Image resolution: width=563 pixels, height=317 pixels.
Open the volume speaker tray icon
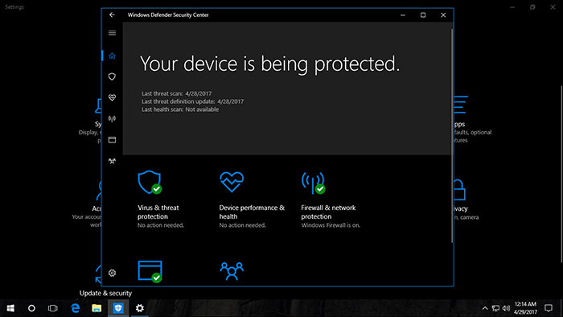[x=506, y=308]
